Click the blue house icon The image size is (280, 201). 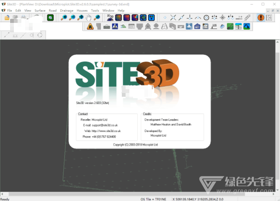[x=197, y=27]
